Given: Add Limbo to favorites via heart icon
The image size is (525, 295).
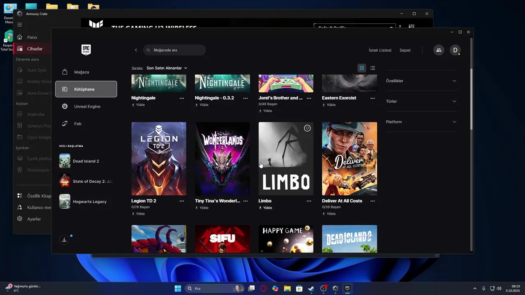Looking at the screenshot, I should 307,128.
